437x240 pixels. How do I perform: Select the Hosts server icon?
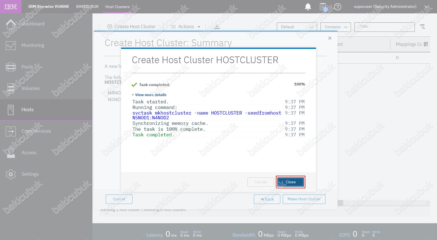coord(11,110)
